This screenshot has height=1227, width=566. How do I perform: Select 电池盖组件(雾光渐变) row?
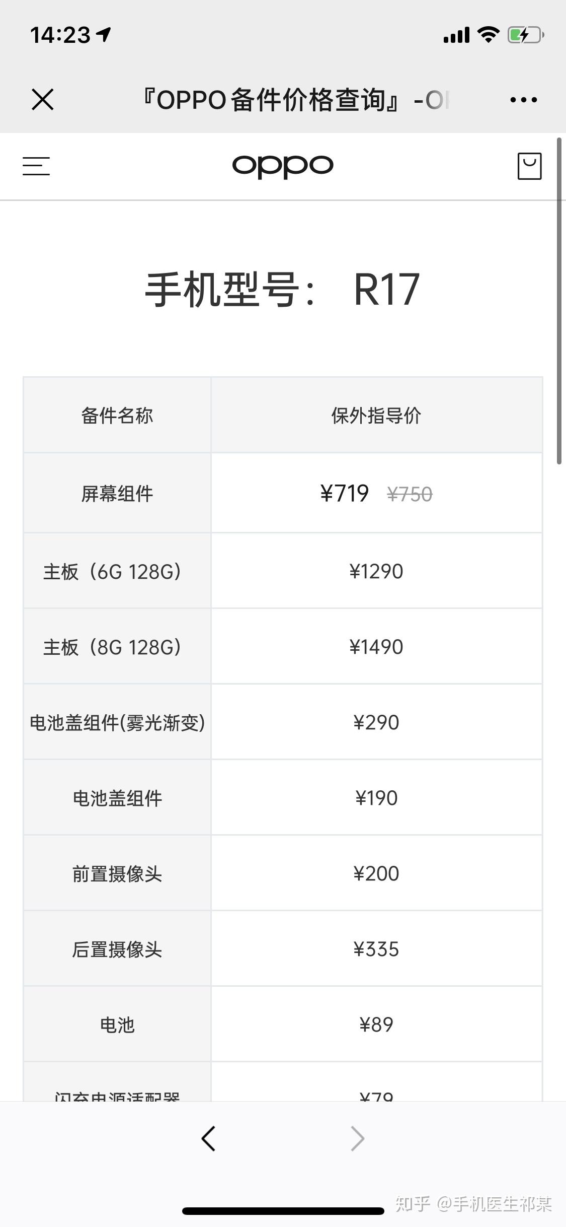(x=117, y=723)
